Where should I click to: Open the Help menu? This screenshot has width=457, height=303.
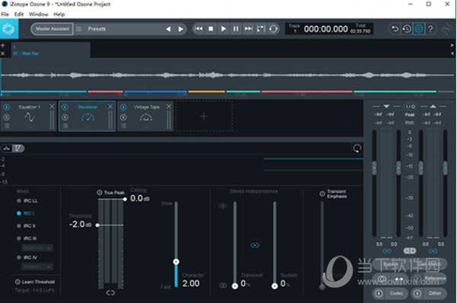coord(59,14)
